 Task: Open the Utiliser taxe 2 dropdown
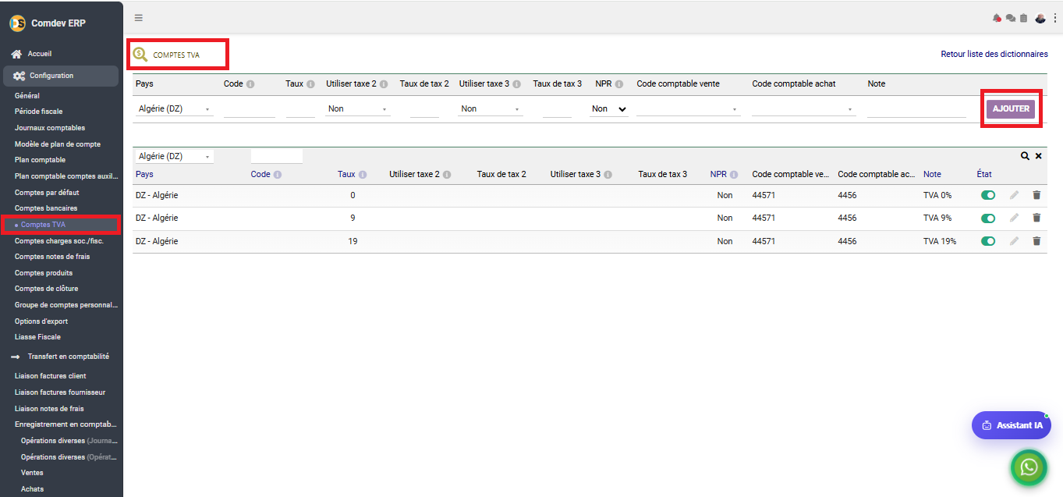point(358,109)
